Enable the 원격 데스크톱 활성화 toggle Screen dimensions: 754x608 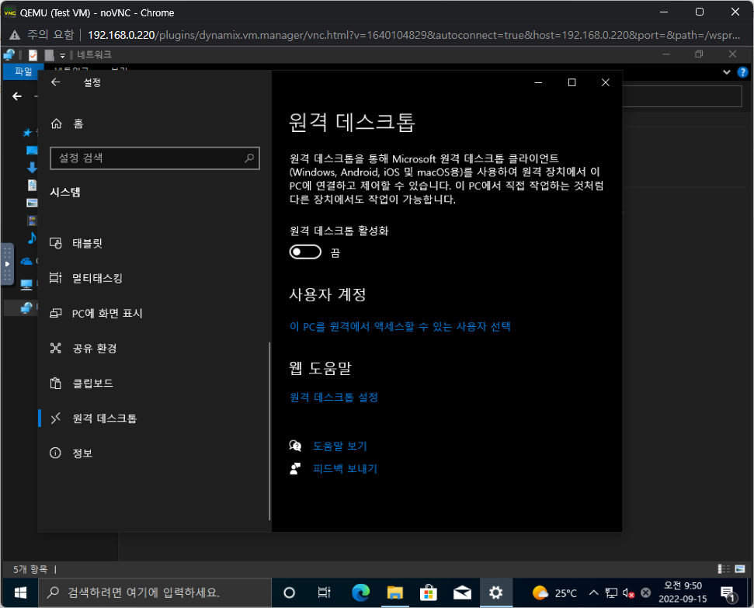tap(305, 252)
